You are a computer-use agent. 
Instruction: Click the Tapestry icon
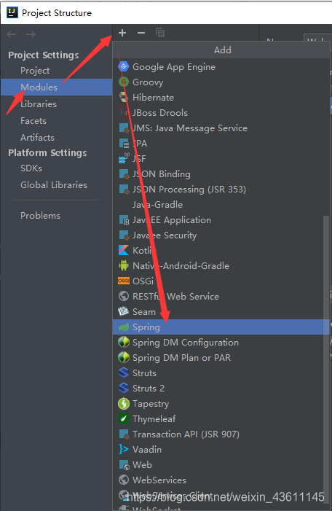coord(124,403)
